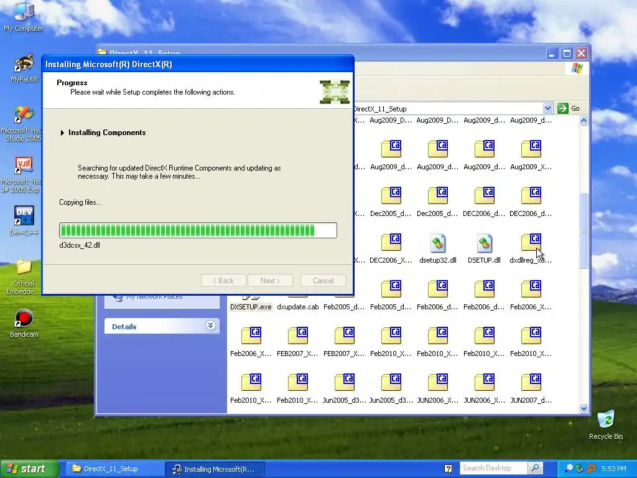Viewport: 637px width, 478px height.
Task: Select the Aug2009_X... cabinet file
Action: [531, 155]
